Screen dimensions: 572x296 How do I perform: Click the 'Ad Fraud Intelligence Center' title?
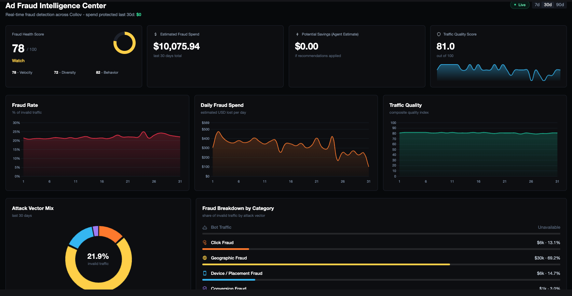(56, 5)
